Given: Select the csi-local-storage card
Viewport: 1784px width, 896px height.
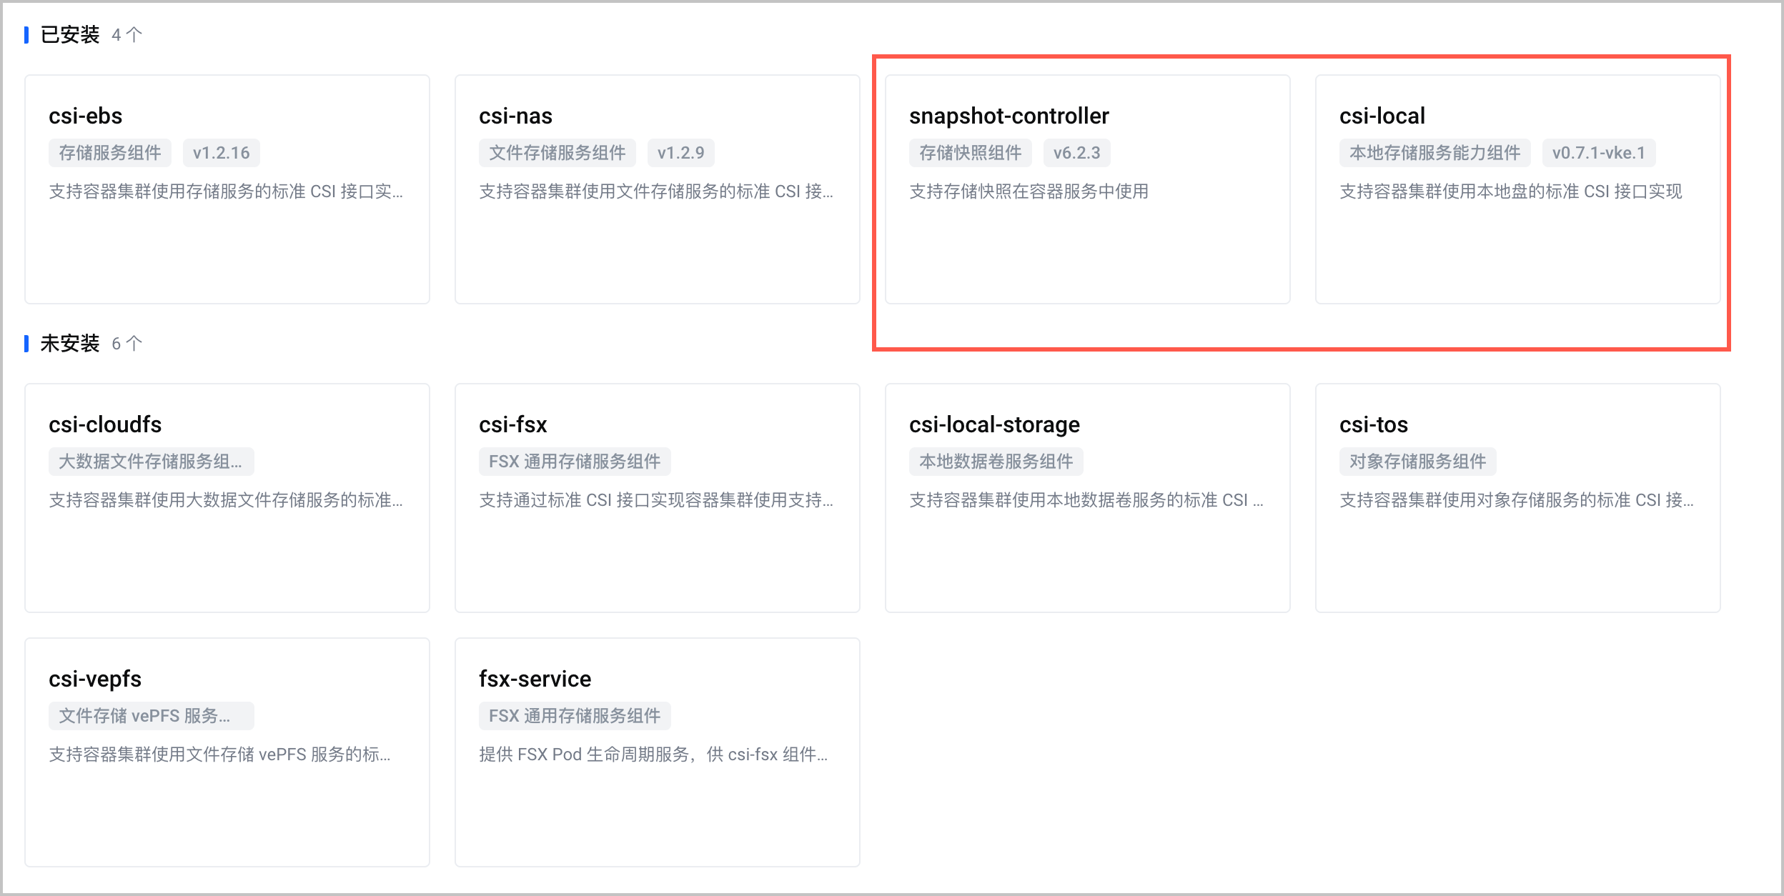Looking at the screenshot, I should click(x=1088, y=498).
